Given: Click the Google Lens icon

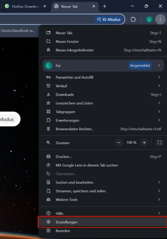Looking at the screenshot, I should click(48, 165).
